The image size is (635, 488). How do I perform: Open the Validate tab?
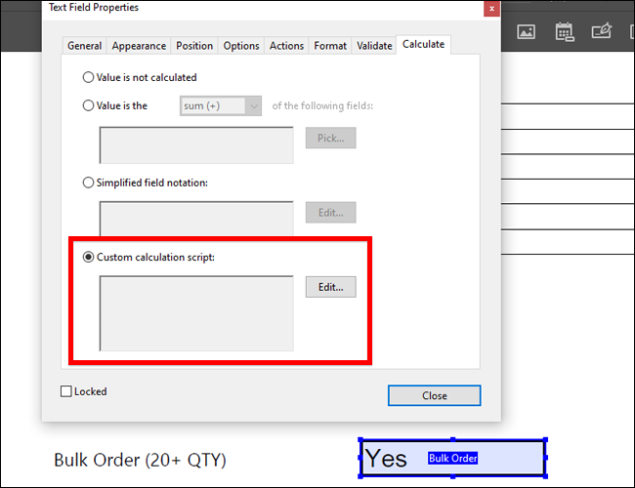[374, 46]
